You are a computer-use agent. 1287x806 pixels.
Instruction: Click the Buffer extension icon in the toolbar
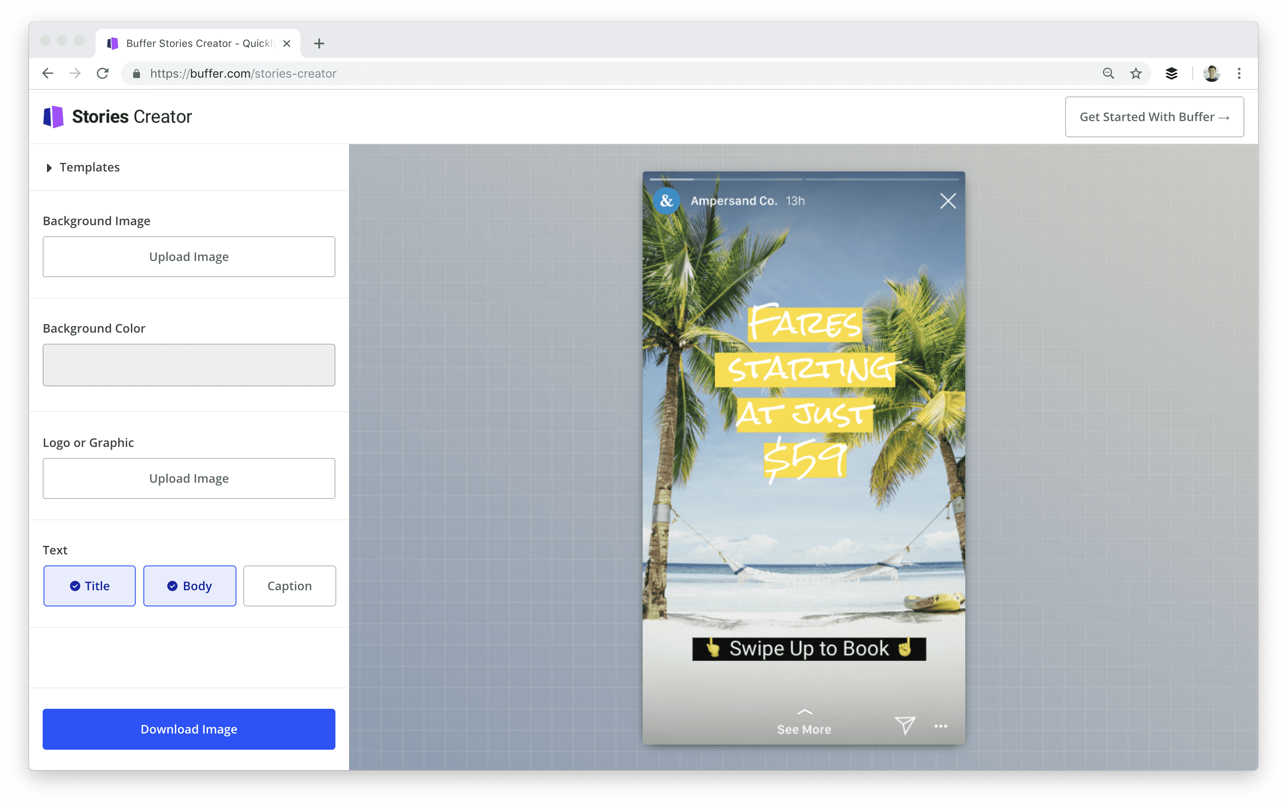(1172, 73)
